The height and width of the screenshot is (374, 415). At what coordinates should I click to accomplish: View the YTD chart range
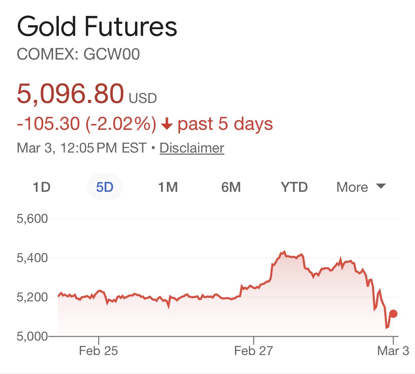pyautogui.click(x=294, y=187)
